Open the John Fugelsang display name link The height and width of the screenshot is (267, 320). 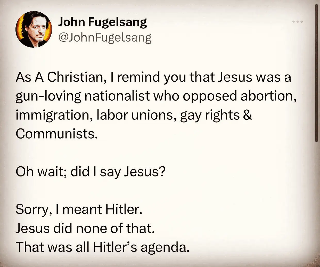click(102, 22)
